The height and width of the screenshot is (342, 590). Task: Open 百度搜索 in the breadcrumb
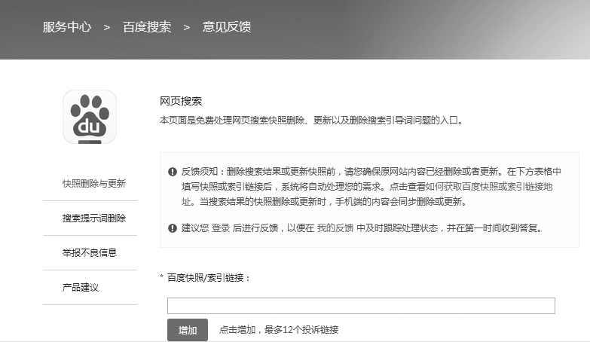pyautogui.click(x=147, y=27)
